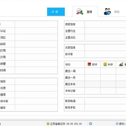Click the blue 详情 button
Viewport: 126px width, 126px height.
pos(56,12)
